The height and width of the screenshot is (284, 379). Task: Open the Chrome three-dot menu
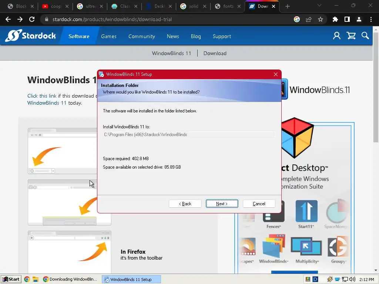point(371,19)
